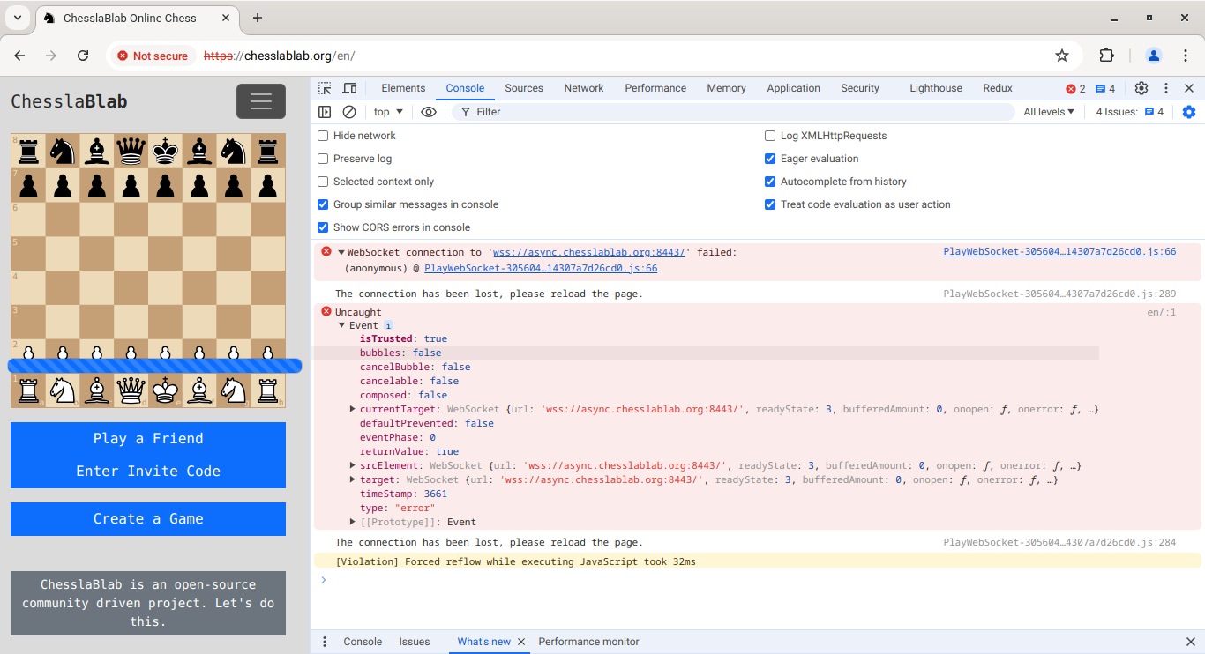Enable Selected context only checkbox
The image size is (1205, 654).
point(323,182)
